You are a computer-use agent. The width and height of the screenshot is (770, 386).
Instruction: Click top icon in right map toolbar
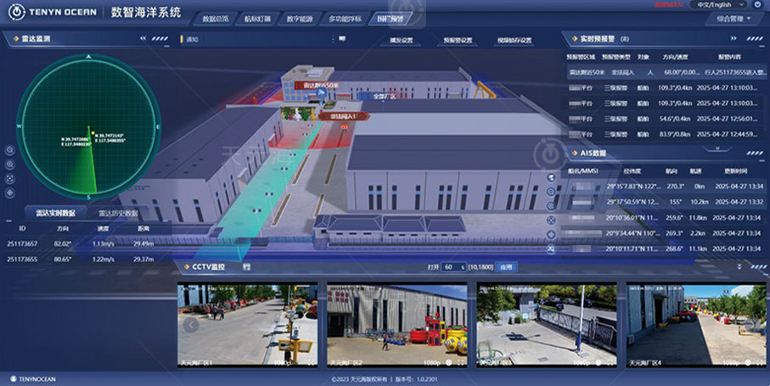[551, 176]
